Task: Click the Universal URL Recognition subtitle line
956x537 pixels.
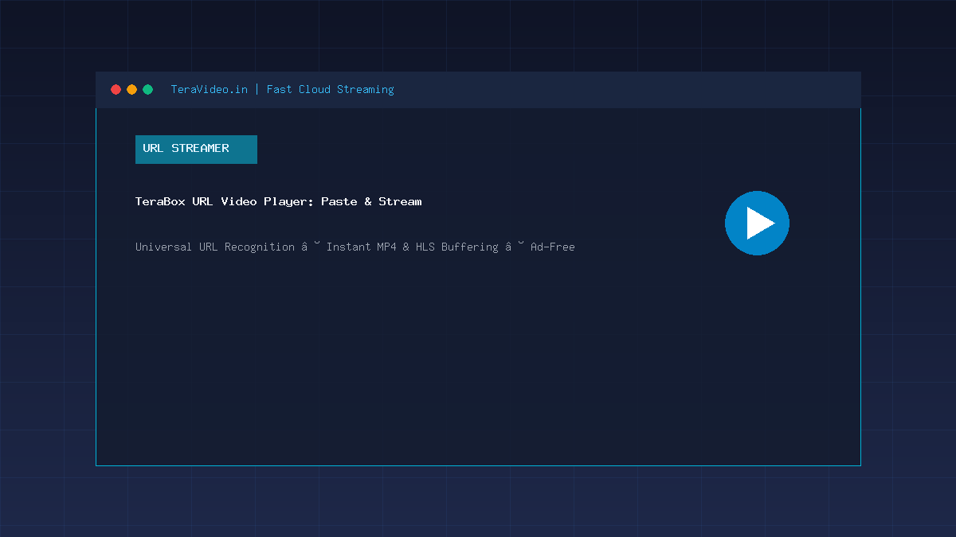Action: [355, 247]
